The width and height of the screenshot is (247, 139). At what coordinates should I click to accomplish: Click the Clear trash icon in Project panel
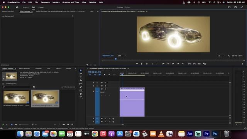(72, 124)
